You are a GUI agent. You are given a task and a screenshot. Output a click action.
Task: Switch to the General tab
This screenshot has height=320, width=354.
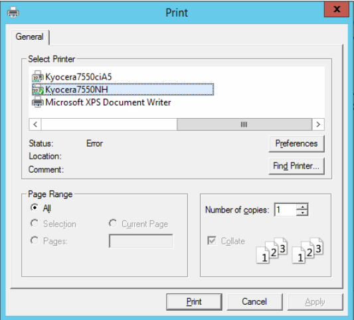pyautogui.click(x=30, y=37)
